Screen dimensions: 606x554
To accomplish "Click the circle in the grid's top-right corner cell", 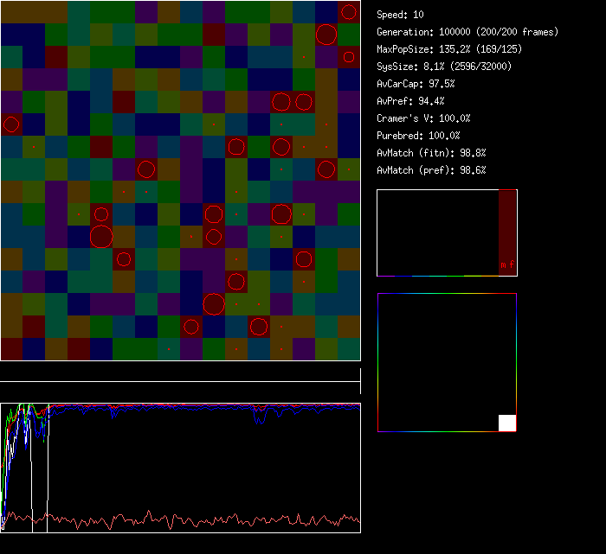I will [348, 12].
